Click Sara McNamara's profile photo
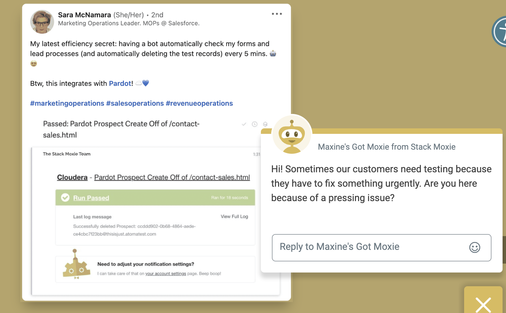Image resolution: width=506 pixels, height=313 pixels. (x=42, y=22)
